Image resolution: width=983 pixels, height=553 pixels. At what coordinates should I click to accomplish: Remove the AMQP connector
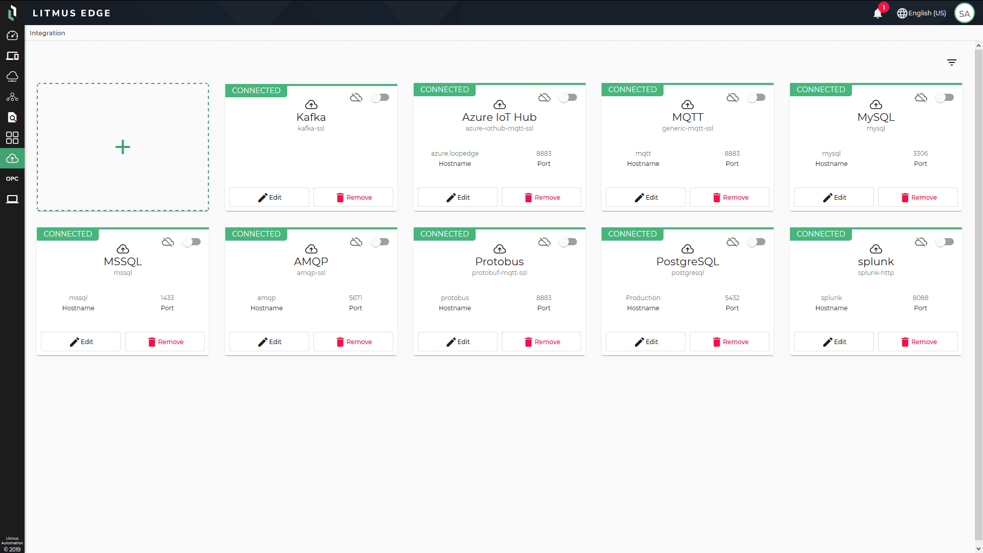(353, 342)
